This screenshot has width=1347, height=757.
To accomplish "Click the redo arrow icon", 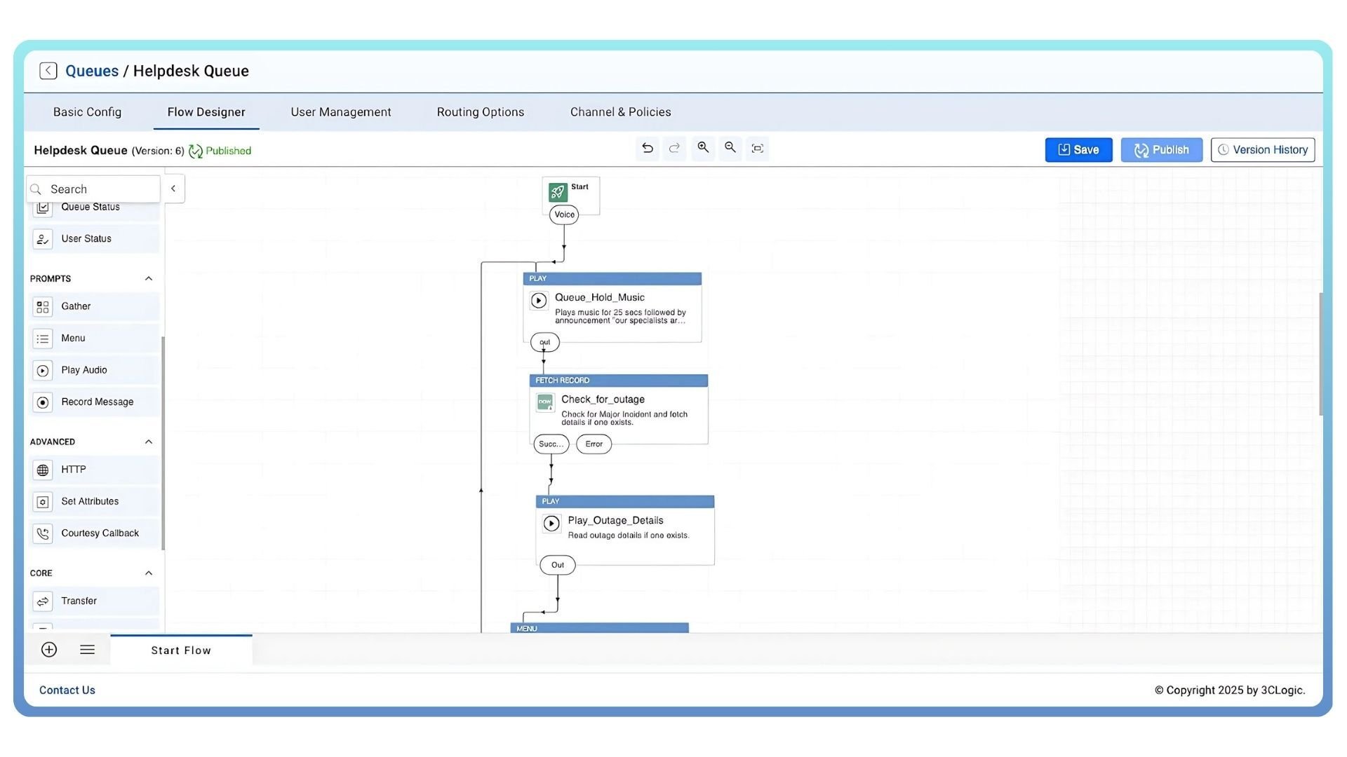I will [x=674, y=149].
